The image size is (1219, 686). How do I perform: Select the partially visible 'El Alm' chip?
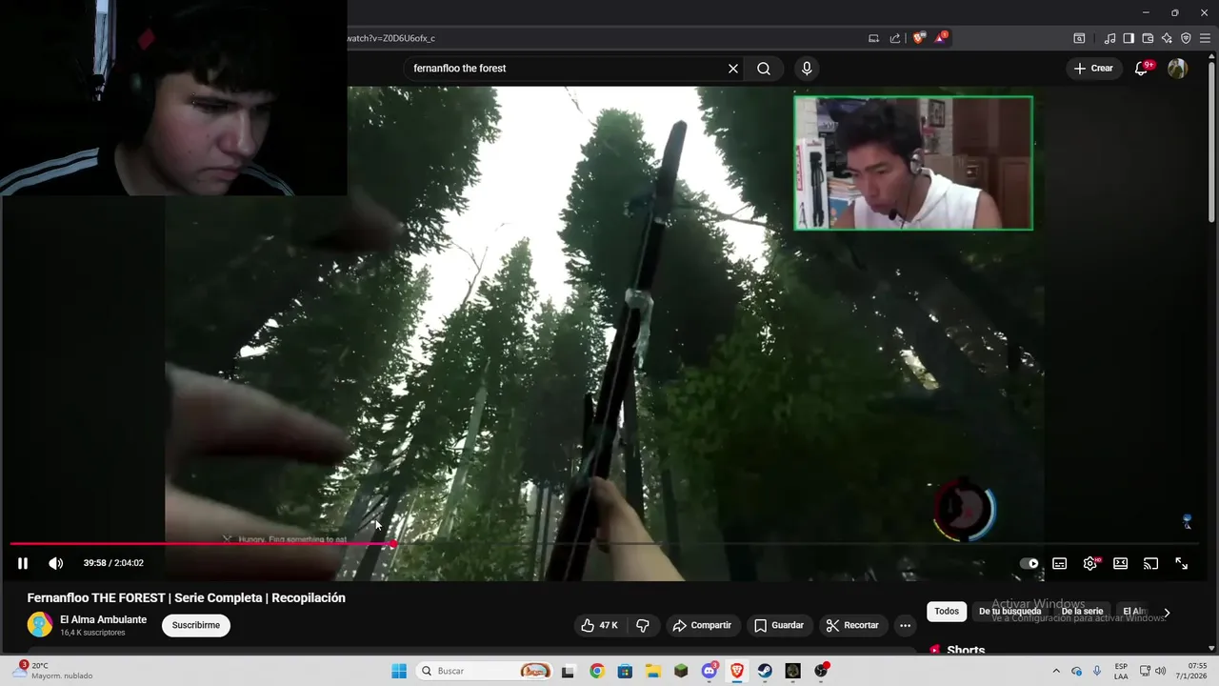1134,612
